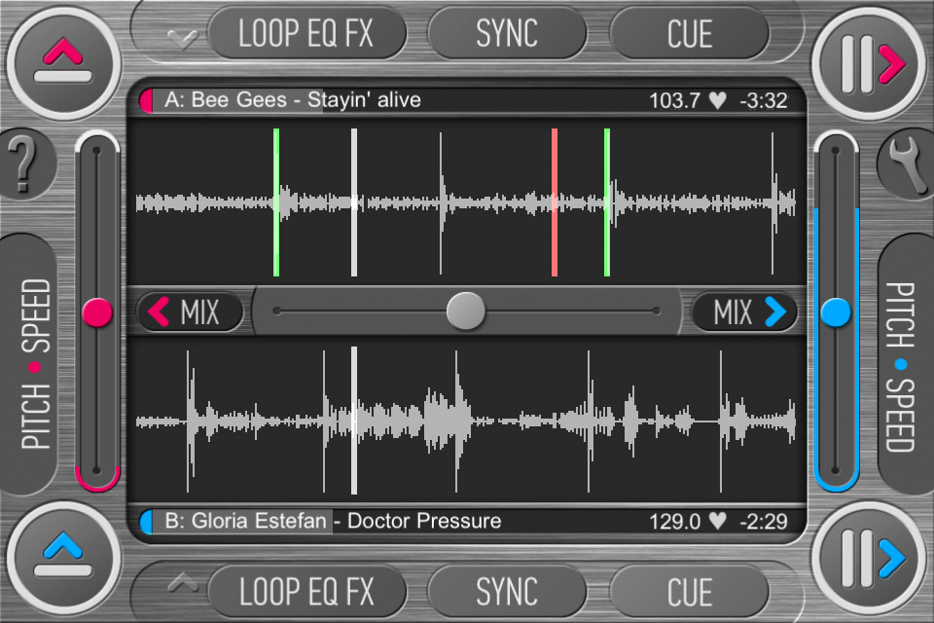Tap the top CUE button
The height and width of the screenshot is (623, 934).
689,33
